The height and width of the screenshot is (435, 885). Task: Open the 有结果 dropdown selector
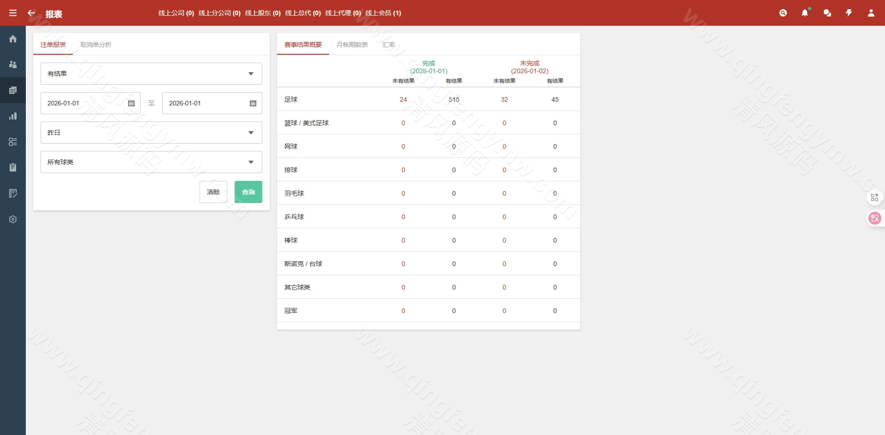151,74
